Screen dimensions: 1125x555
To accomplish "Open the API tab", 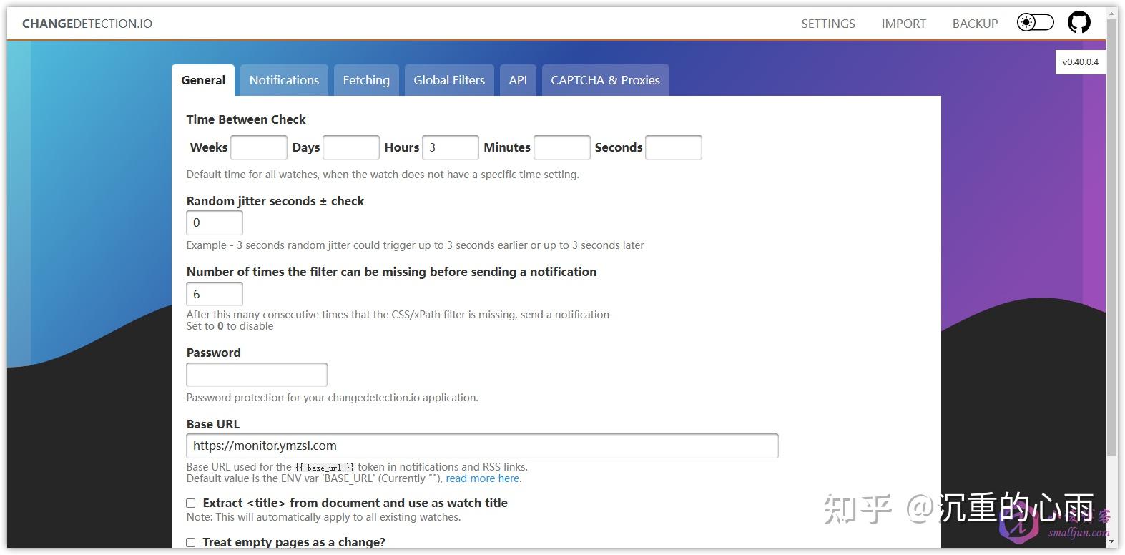I will click(x=518, y=80).
